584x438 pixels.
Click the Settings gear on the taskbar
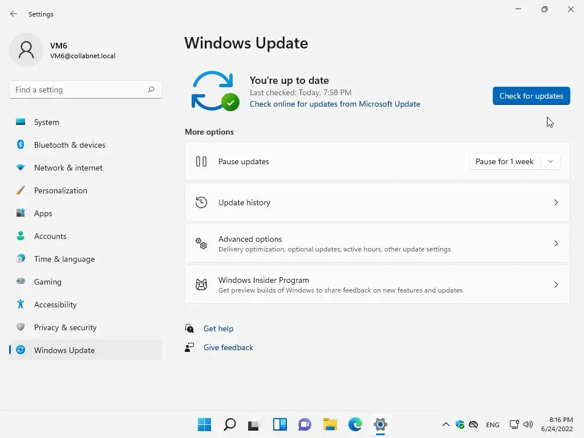(x=380, y=424)
